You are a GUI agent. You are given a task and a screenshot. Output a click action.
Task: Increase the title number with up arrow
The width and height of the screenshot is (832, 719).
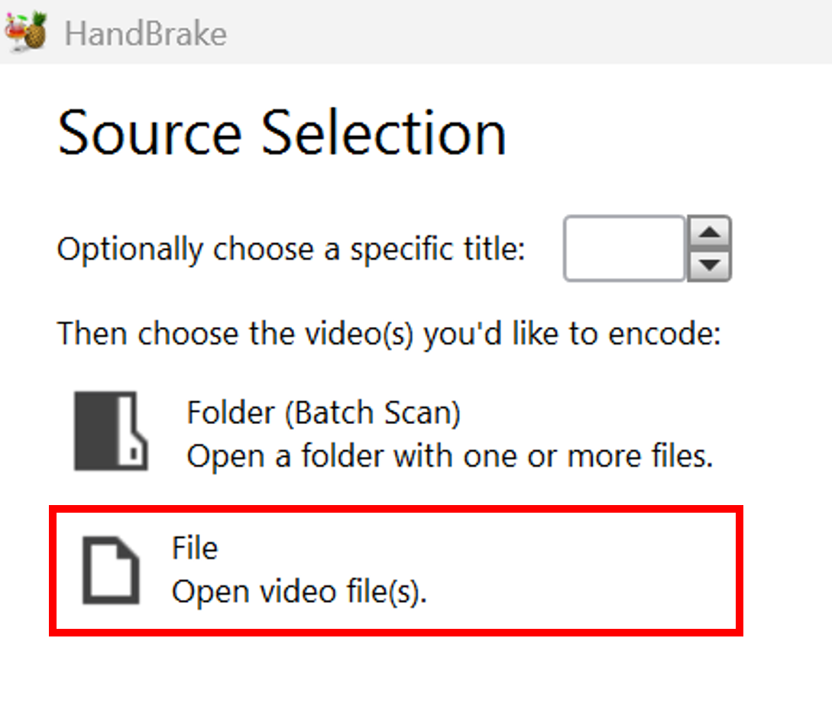tap(710, 232)
